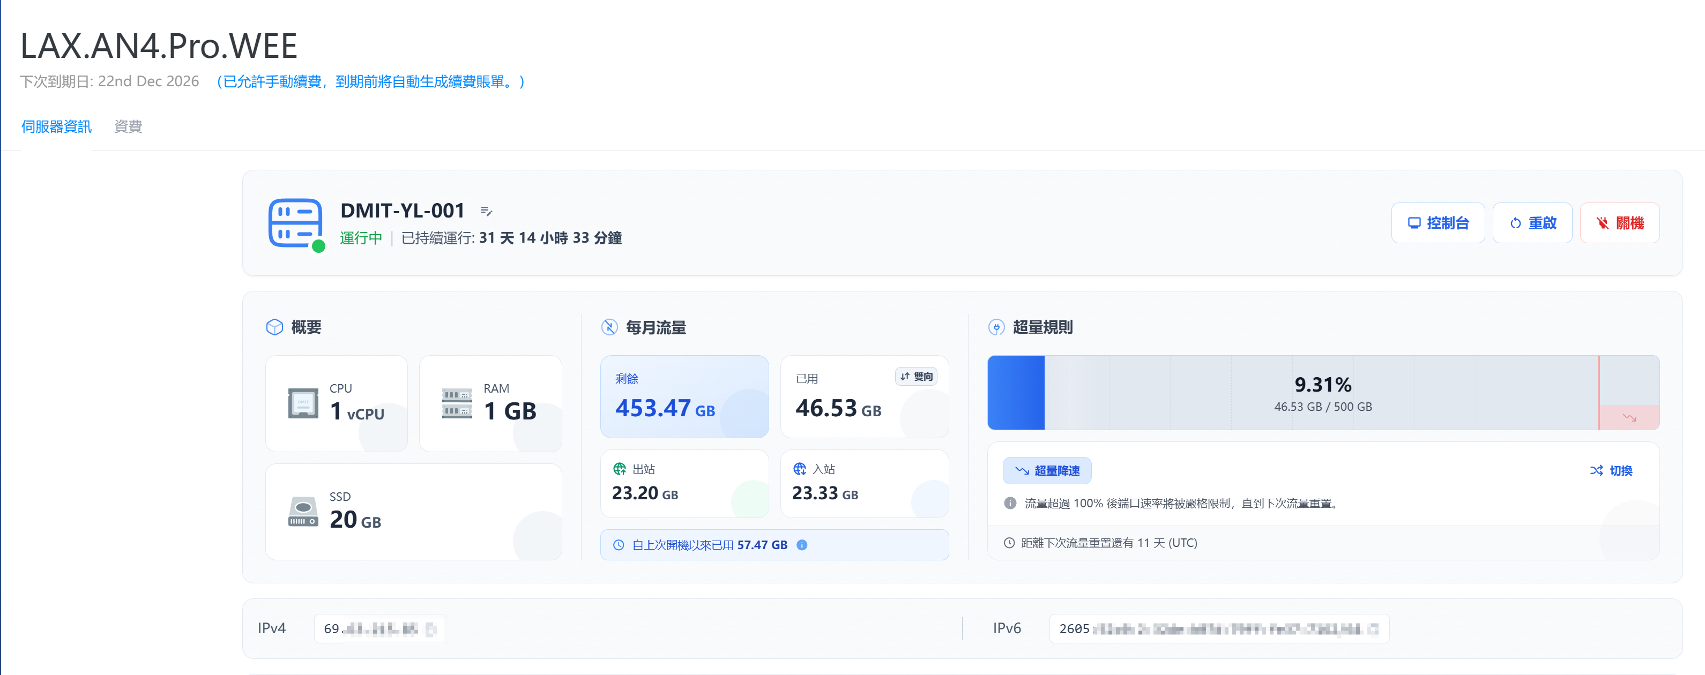
Task: Click the info icon beside throttle description
Action: pyautogui.click(x=1010, y=503)
